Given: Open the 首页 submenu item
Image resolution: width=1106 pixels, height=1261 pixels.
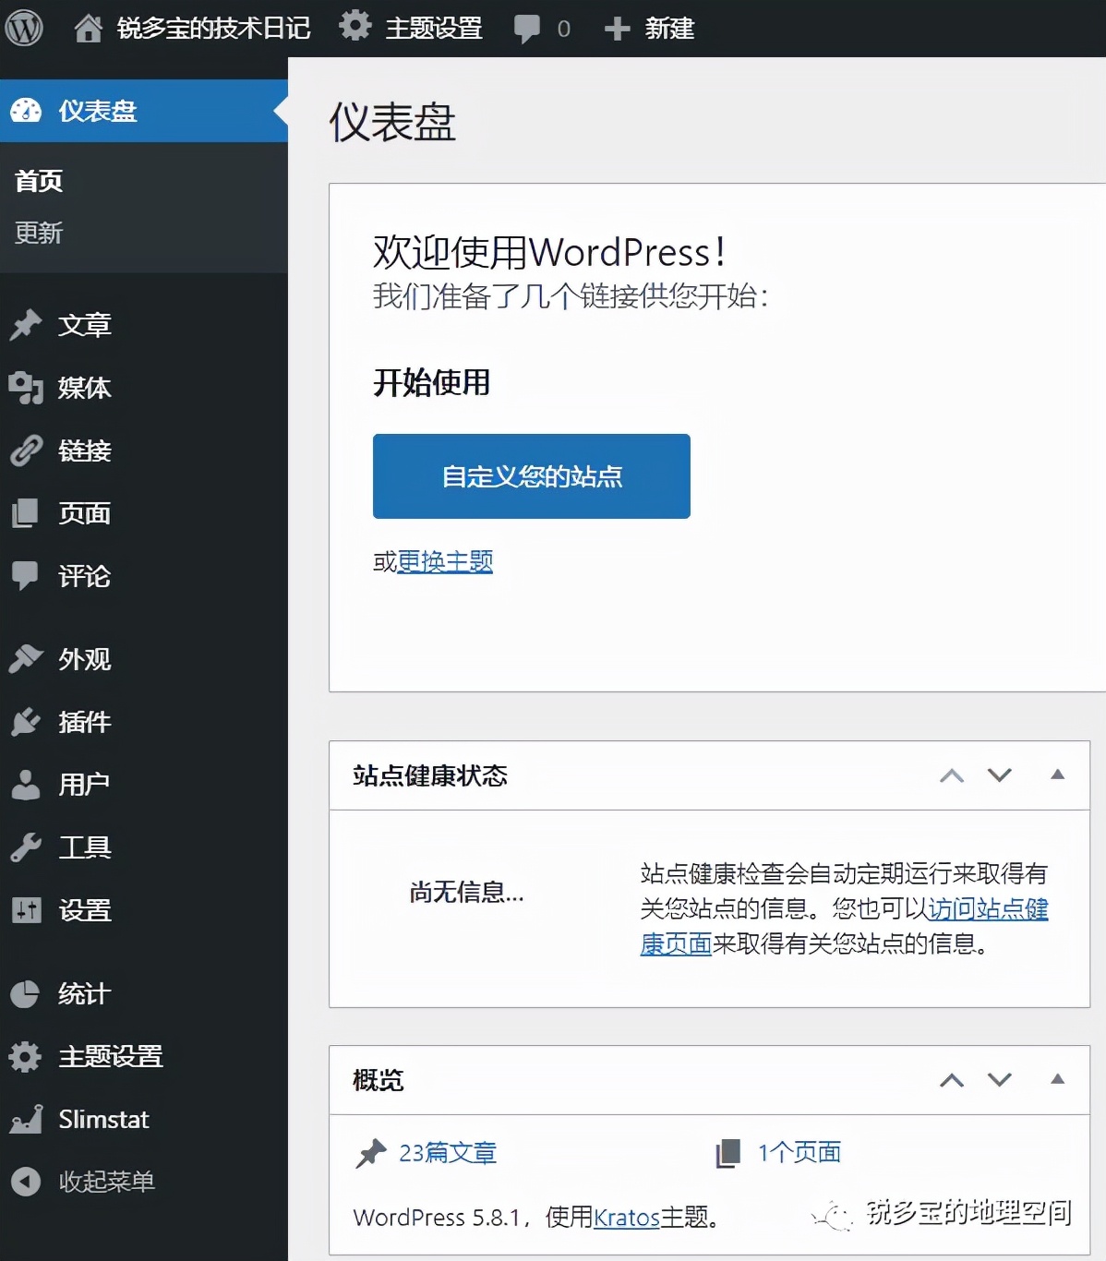Looking at the screenshot, I should click(x=39, y=181).
